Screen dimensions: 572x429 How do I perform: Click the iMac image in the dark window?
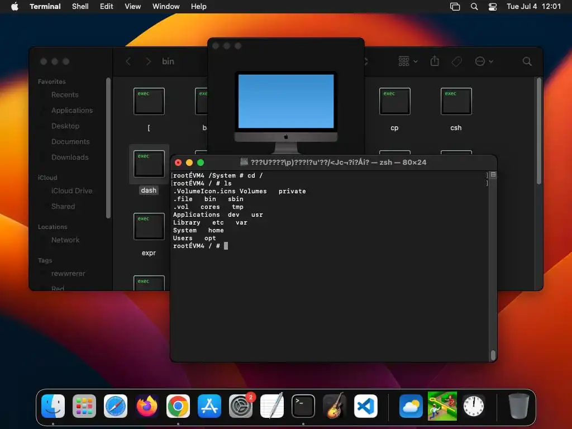pyautogui.click(x=286, y=112)
